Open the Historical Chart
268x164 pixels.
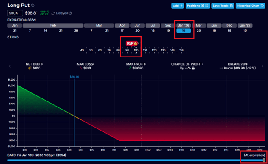click(x=250, y=6)
